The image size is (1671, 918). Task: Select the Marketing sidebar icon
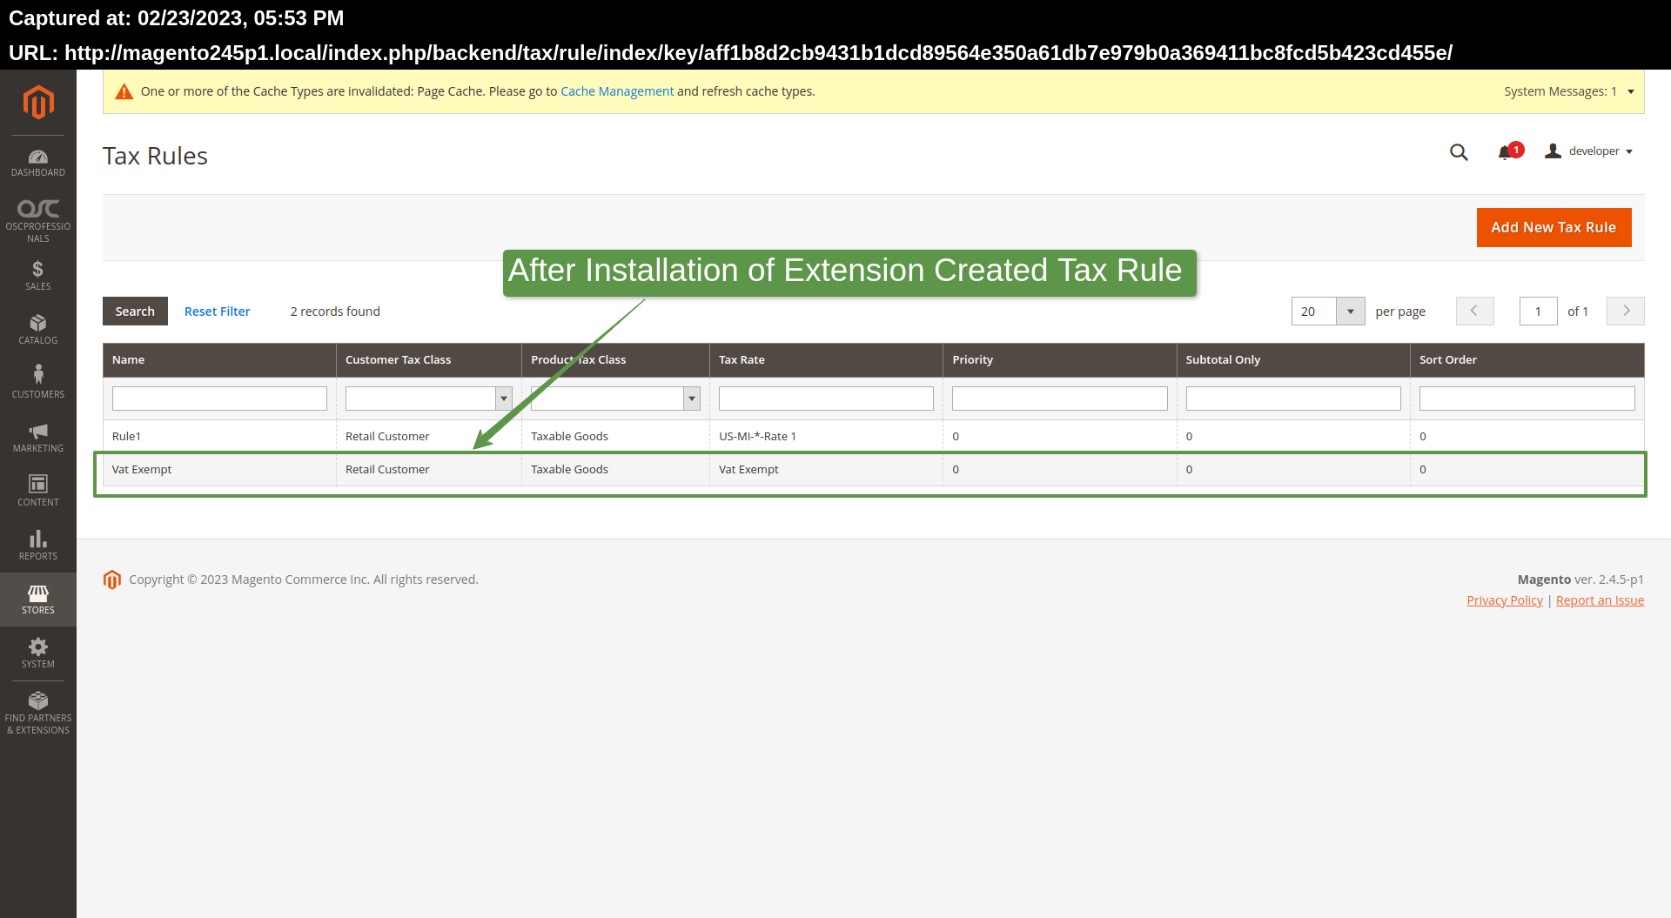point(38,437)
